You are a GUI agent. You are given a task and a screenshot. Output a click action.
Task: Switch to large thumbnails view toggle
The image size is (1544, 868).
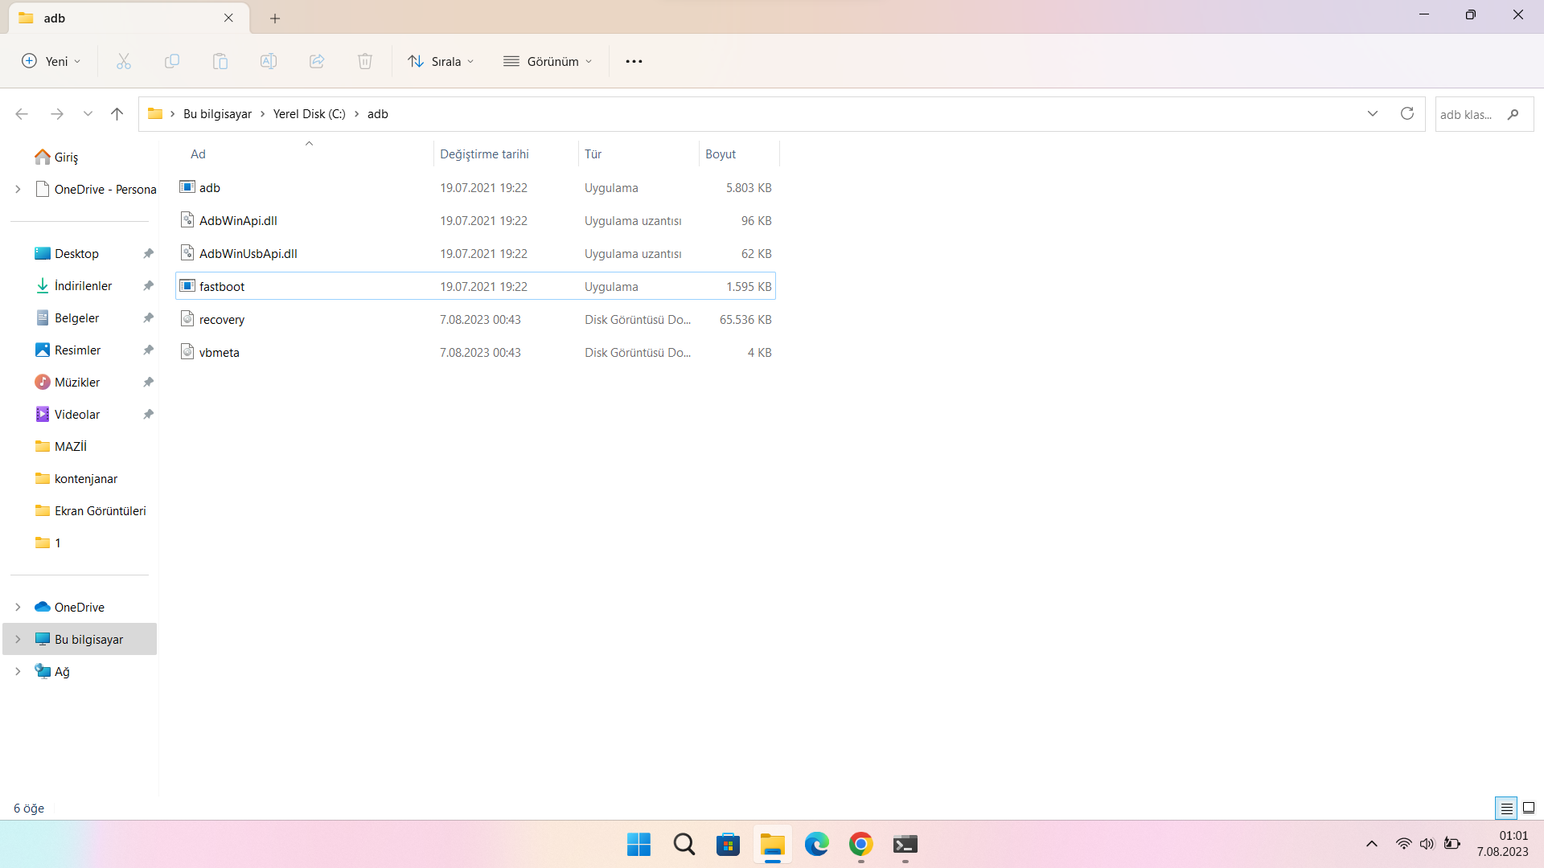pyautogui.click(x=1529, y=808)
